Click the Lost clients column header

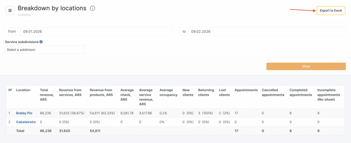pos(225,92)
